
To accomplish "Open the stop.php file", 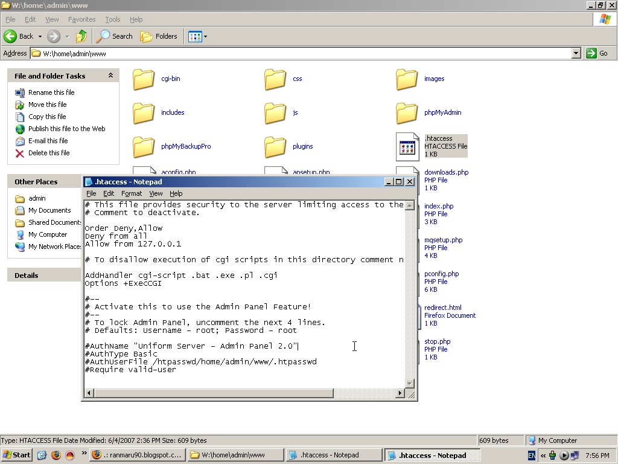I will pos(437,342).
